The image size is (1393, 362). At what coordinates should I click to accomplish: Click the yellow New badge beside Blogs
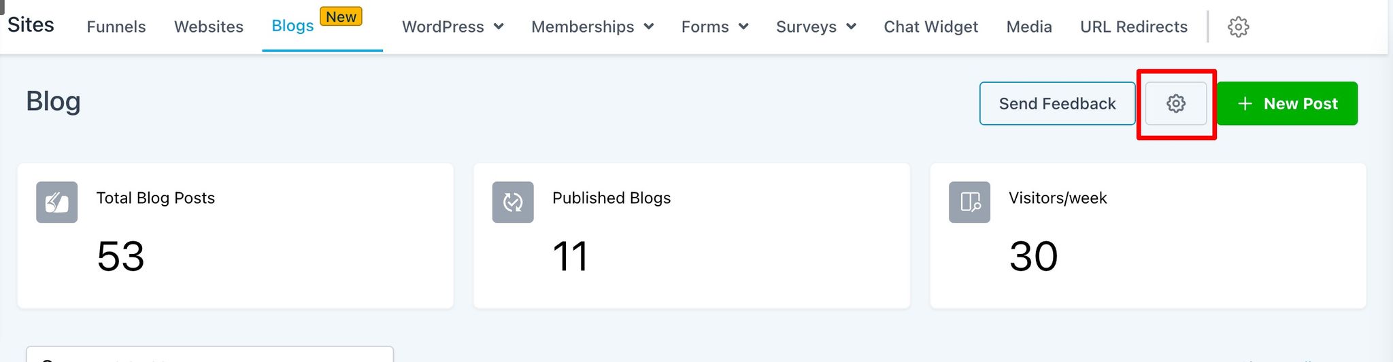coord(341,17)
